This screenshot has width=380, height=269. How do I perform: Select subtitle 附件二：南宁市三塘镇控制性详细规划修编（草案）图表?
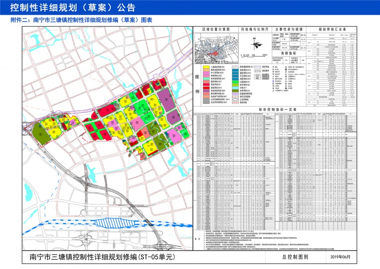click(x=81, y=20)
